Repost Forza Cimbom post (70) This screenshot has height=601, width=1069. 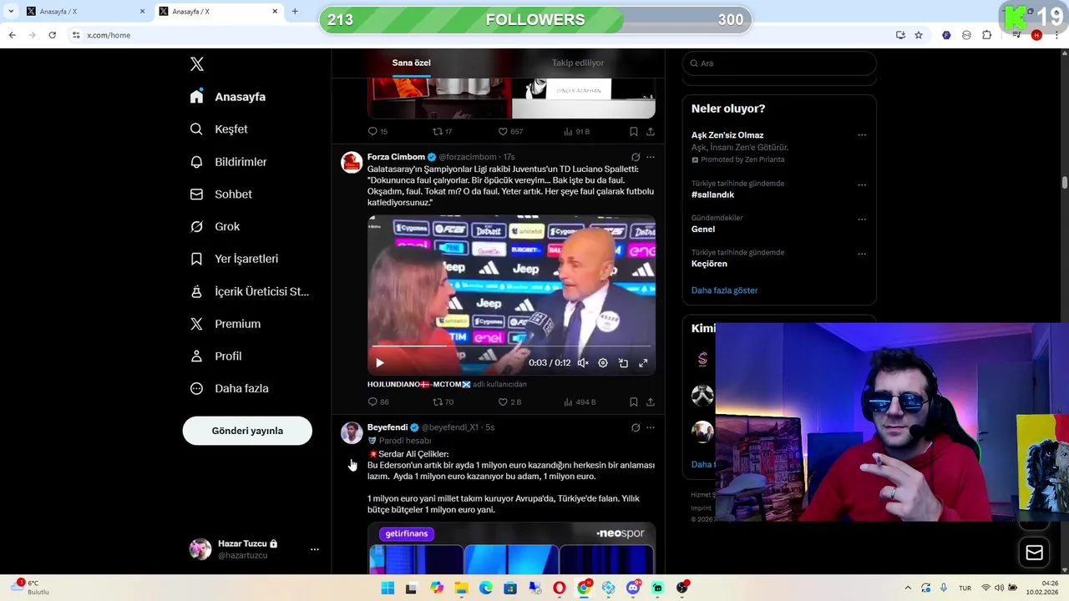(x=443, y=402)
